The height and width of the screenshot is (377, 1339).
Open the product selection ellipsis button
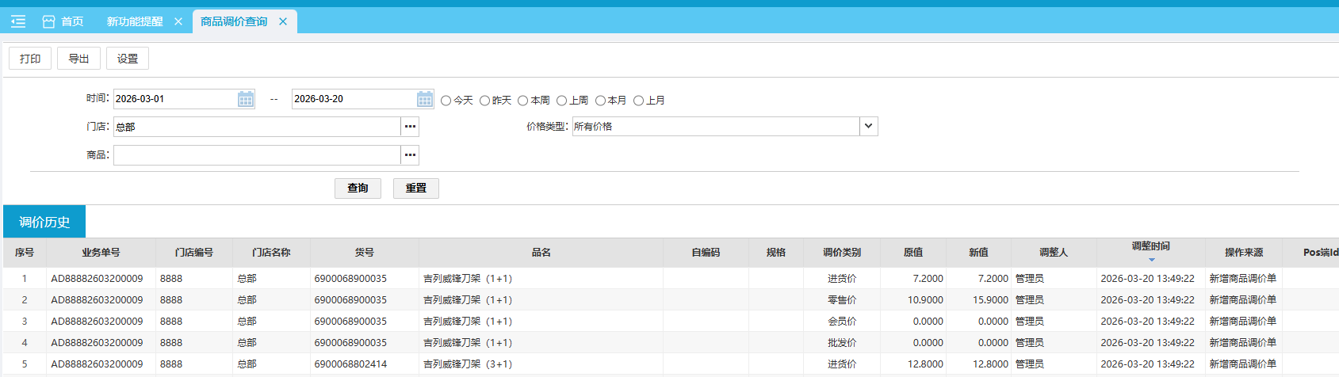point(410,155)
